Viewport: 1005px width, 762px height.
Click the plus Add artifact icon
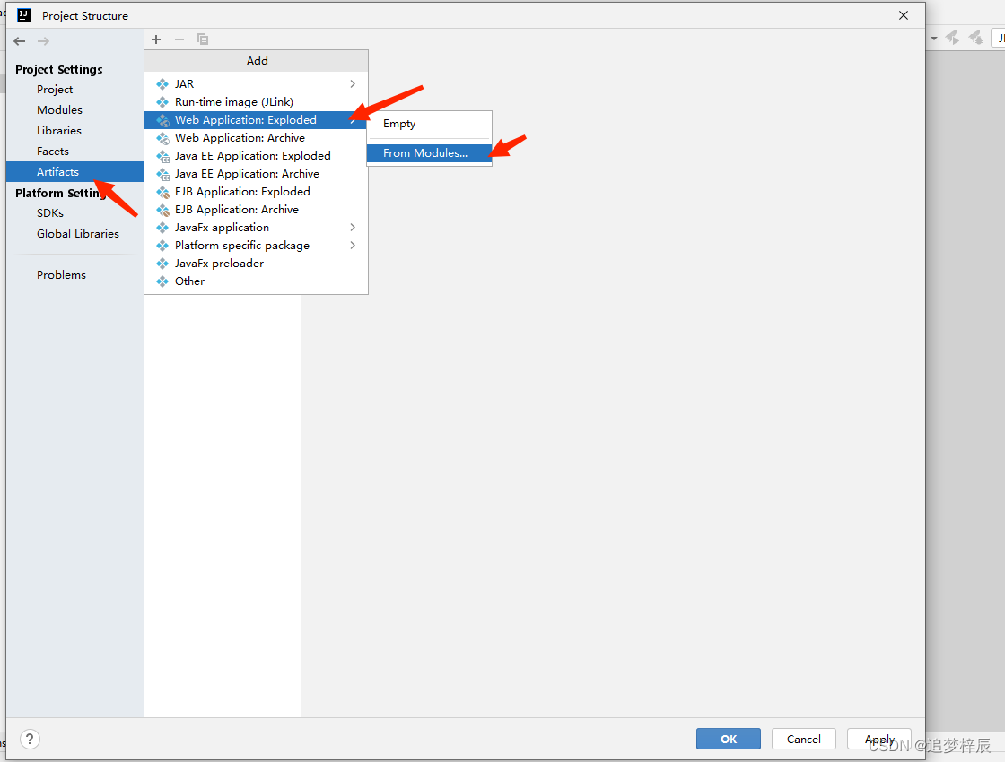[156, 39]
